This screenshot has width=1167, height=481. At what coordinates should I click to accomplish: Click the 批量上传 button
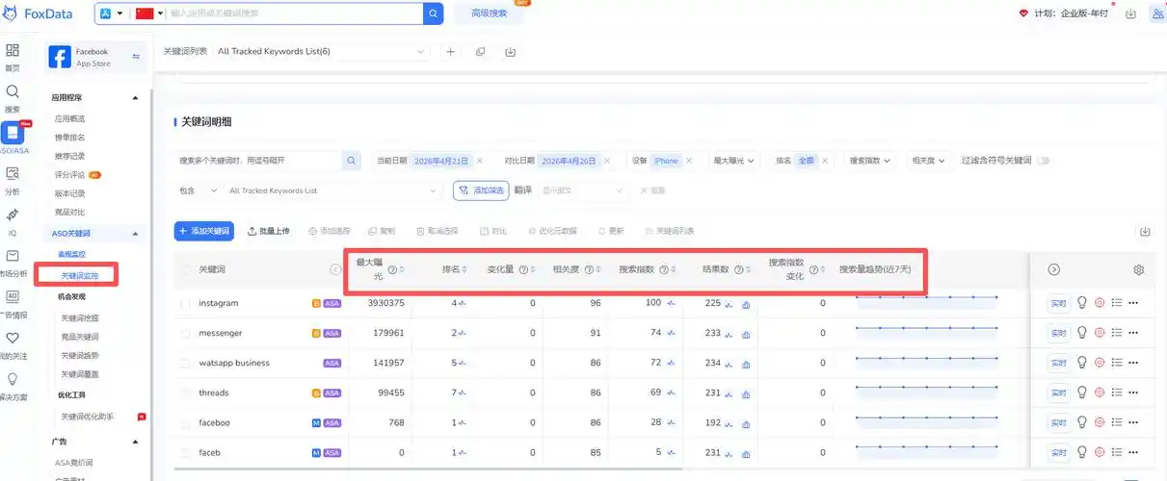[268, 231]
